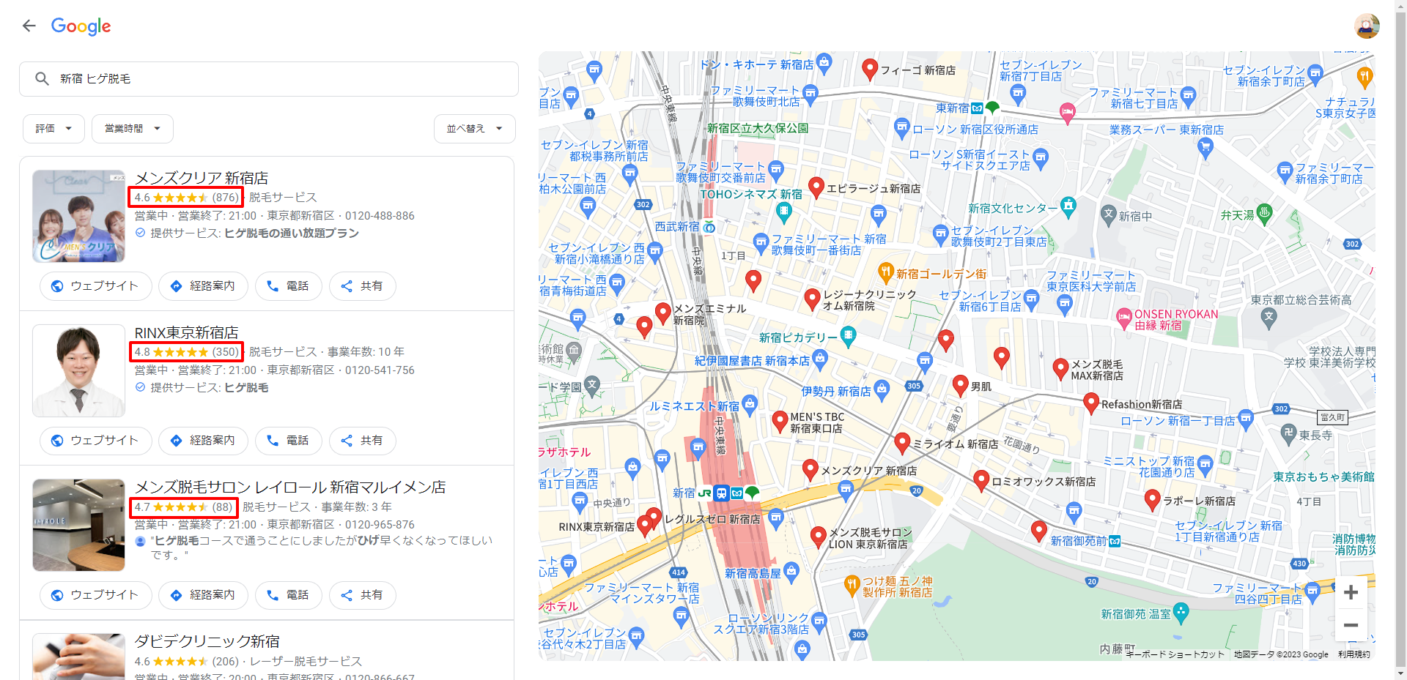Open the 評価 rating filter dropdown
This screenshot has width=1407, height=680.
click(x=54, y=128)
